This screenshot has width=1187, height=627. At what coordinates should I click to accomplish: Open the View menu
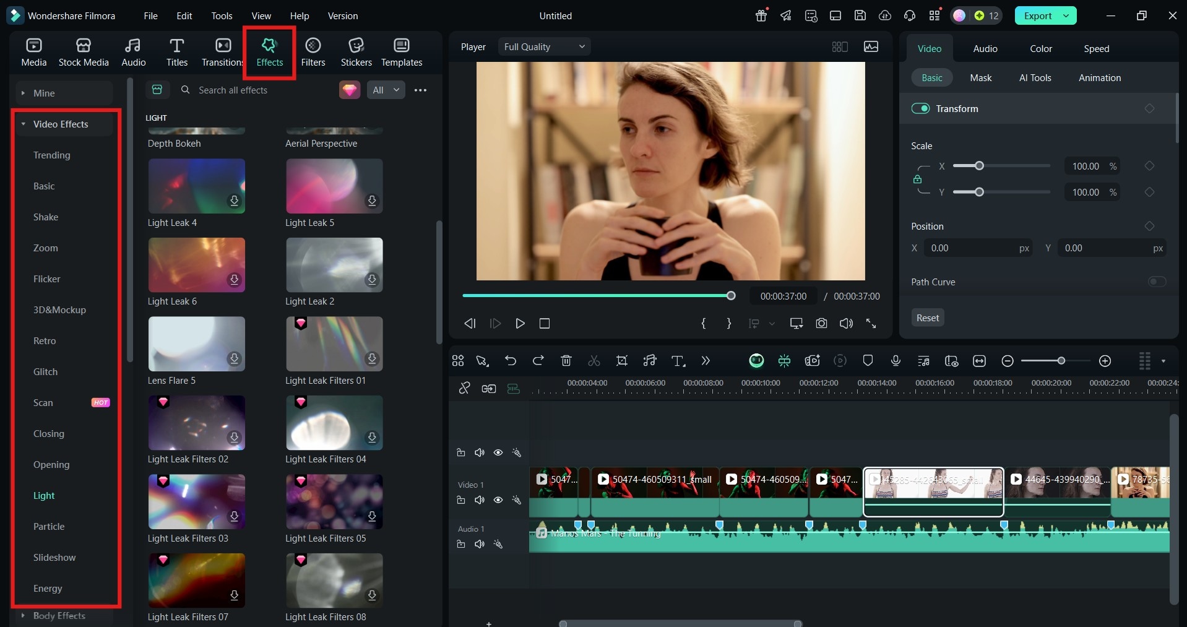(x=261, y=15)
